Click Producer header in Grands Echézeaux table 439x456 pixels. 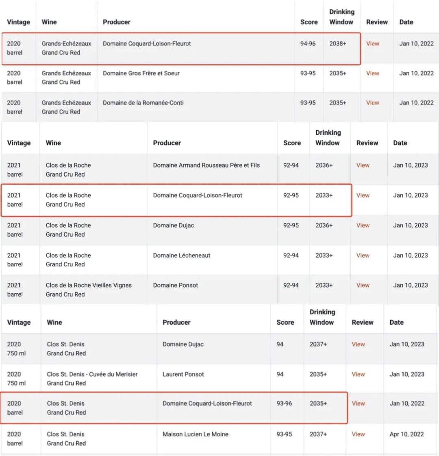(x=117, y=22)
